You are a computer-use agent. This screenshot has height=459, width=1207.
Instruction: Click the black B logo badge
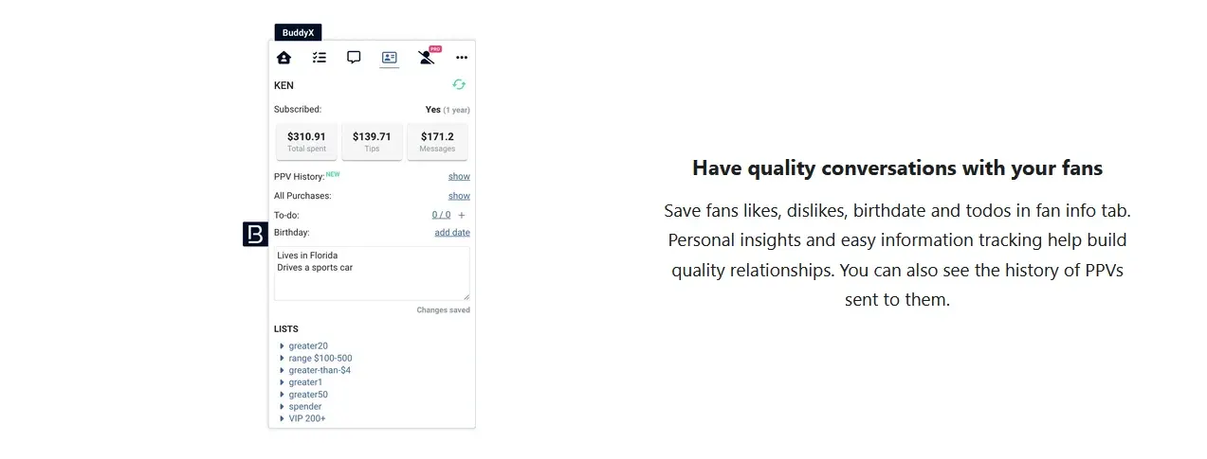pyautogui.click(x=255, y=235)
